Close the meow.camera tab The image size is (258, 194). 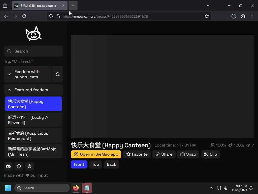click(63, 6)
